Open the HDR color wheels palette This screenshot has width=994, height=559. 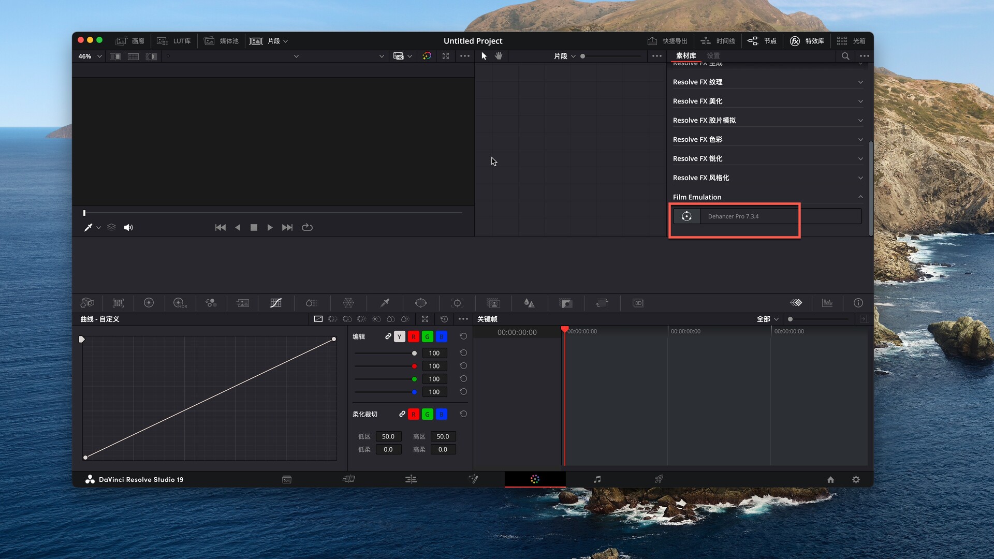[x=180, y=303]
